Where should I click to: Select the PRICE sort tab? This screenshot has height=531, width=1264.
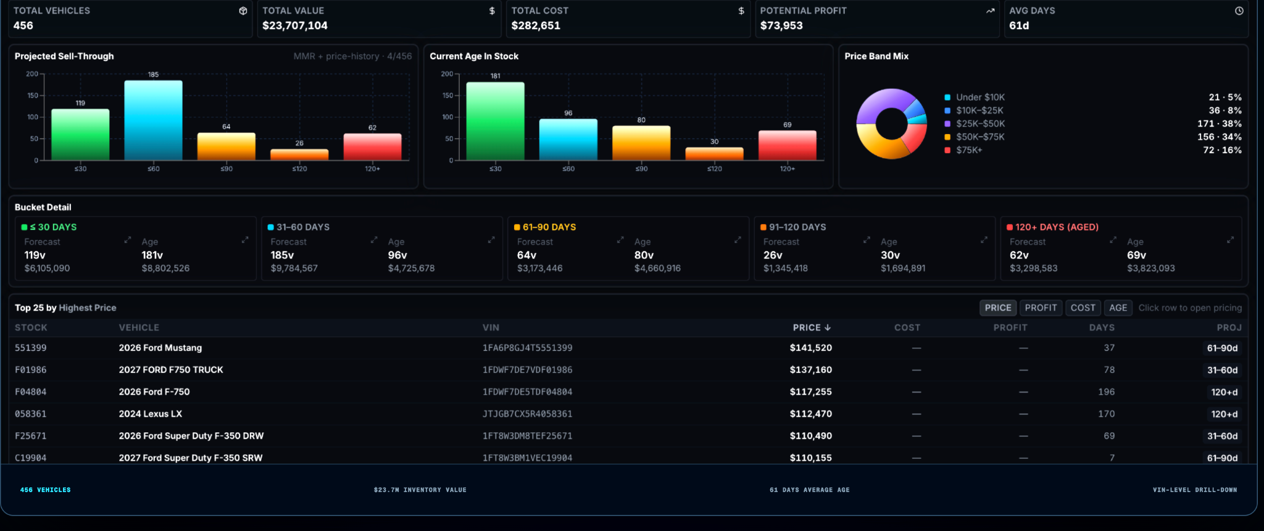coord(998,307)
